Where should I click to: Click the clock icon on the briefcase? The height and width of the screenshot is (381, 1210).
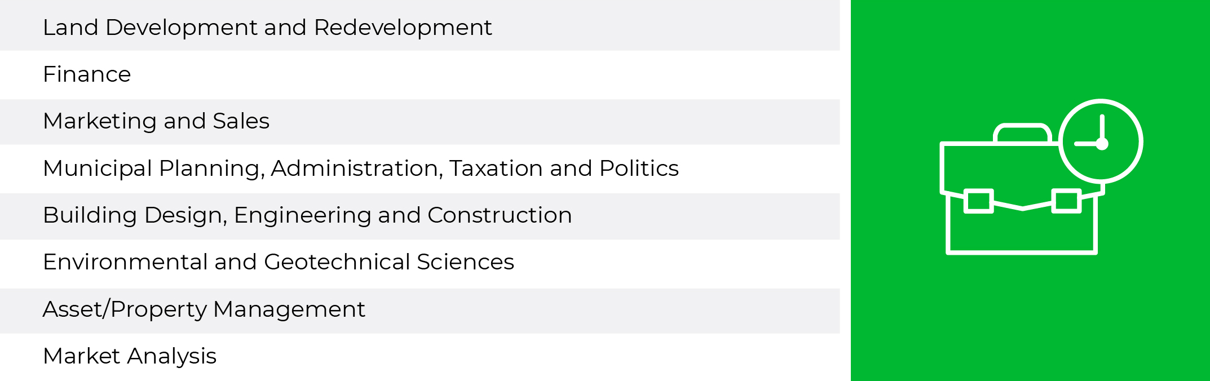click(x=1101, y=141)
